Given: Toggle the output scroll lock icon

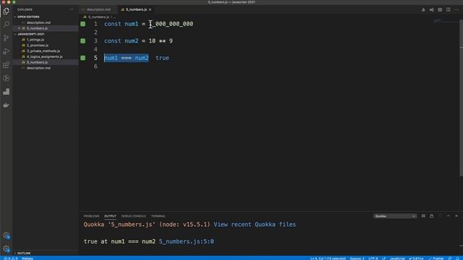Looking at the screenshot, I should (x=431, y=216).
